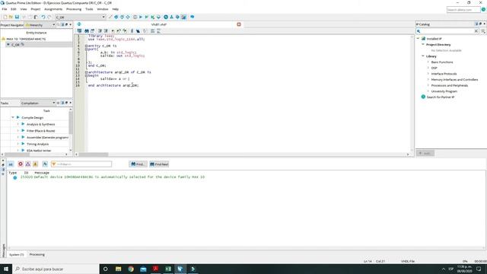Select the message 'Default device ... device family MAX 10'
The width and height of the screenshot is (487, 274).
coord(113,177)
